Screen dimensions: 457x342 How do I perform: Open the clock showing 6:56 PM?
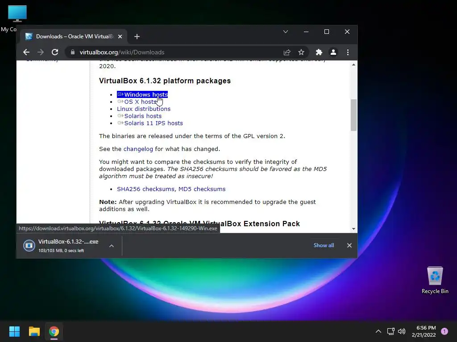424,331
